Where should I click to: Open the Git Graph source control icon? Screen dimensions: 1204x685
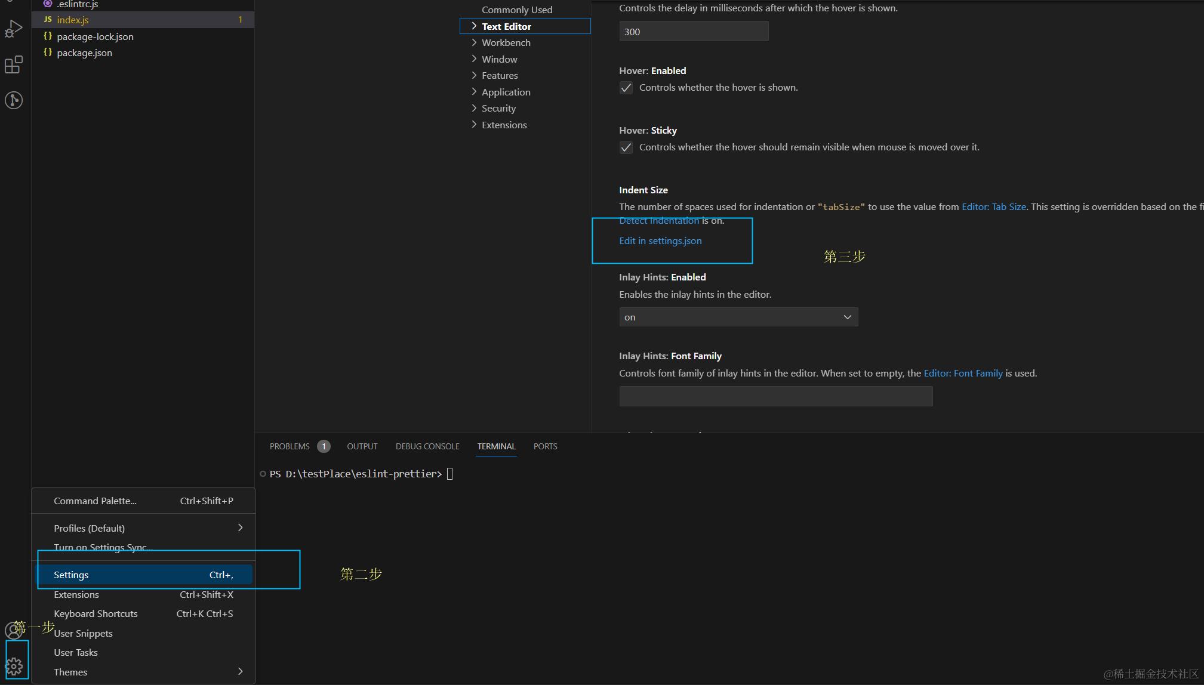(x=13, y=100)
